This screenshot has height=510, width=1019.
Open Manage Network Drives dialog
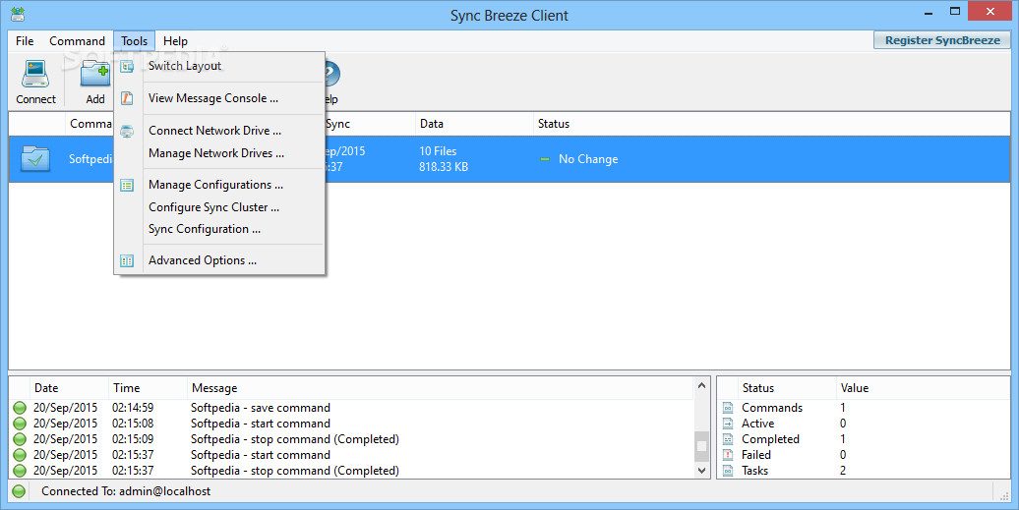point(219,153)
